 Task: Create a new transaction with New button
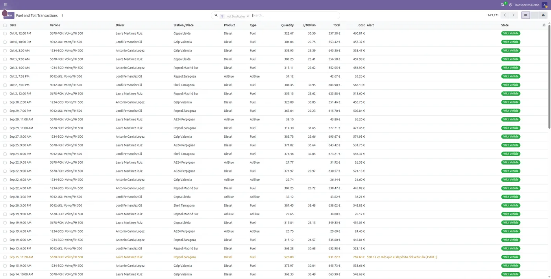[x=9, y=15]
